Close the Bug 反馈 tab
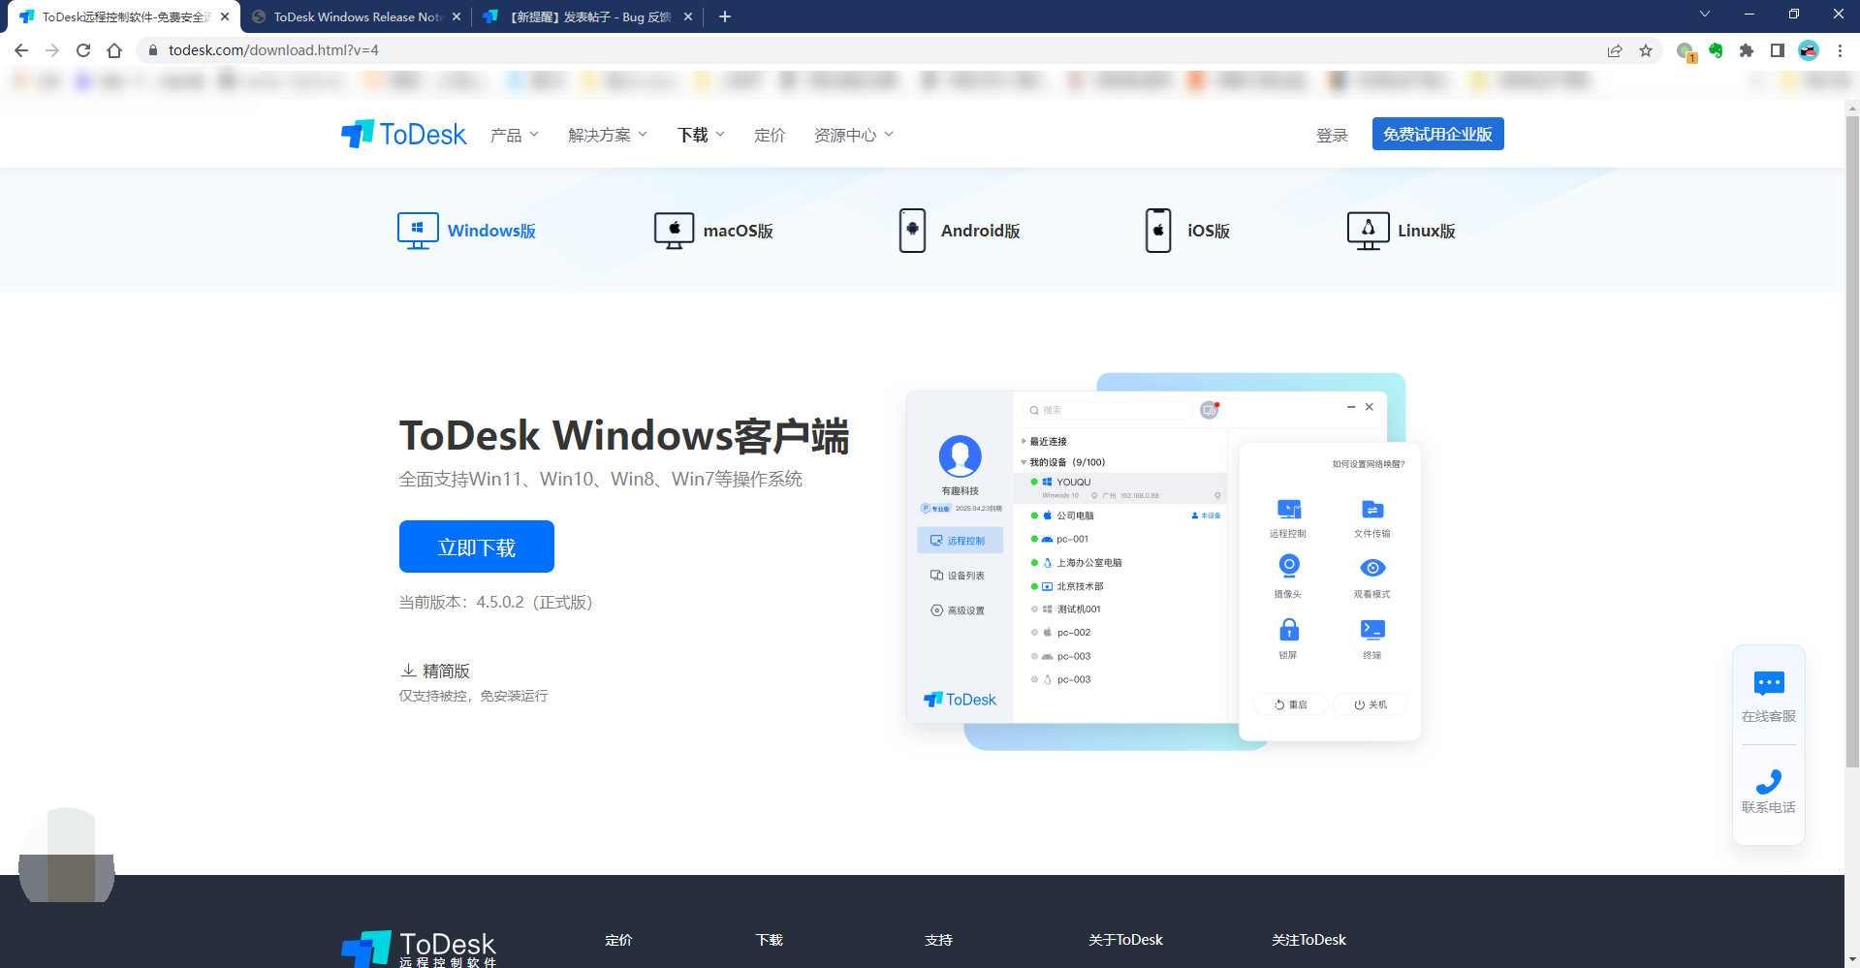This screenshot has height=968, width=1860. coord(688,16)
